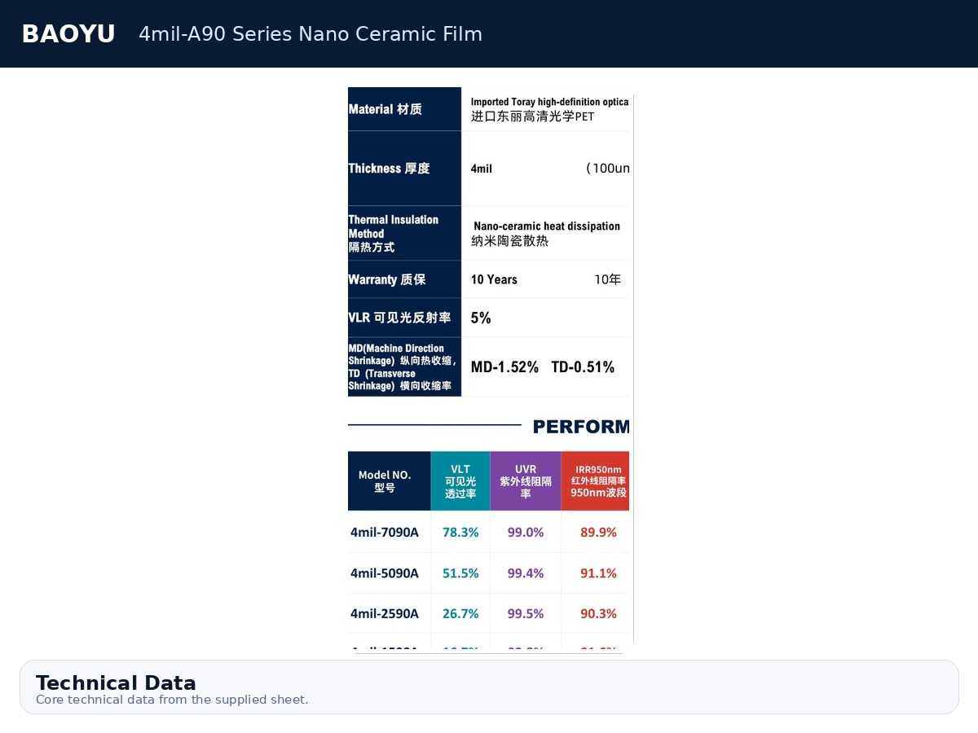
Task: Click the 99.4% UVR value
Action: pyautogui.click(x=526, y=573)
